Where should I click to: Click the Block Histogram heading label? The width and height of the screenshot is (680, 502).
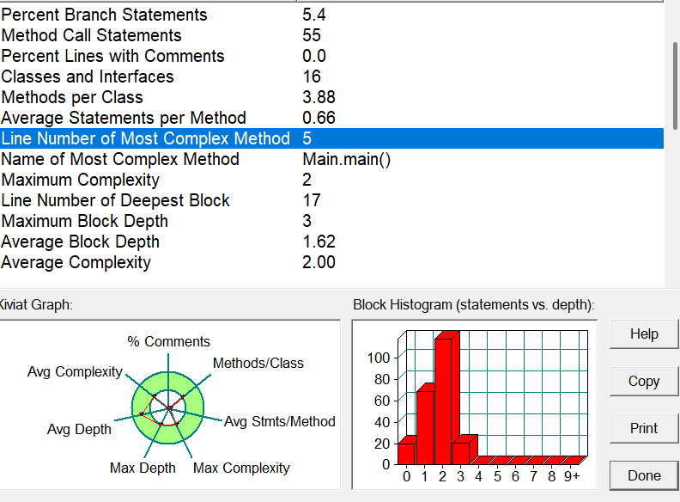tap(474, 305)
